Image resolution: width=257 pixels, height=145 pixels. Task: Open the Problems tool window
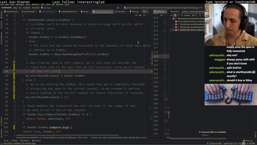point(25,141)
